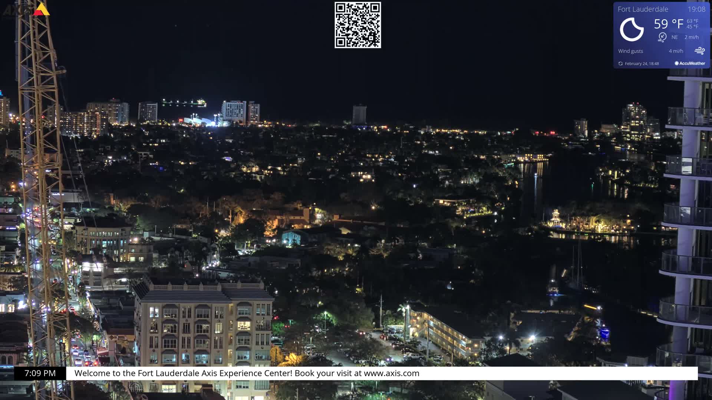Click the wind gusts icon
This screenshot has width=712, height=400.
click(699, 51)
